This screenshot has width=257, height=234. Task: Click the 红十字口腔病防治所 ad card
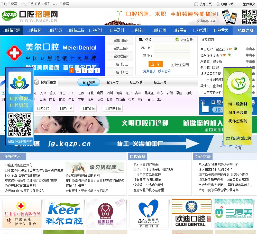coord(22,213)
